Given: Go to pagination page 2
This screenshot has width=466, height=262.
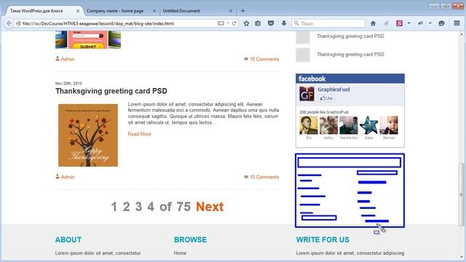Looking at the screenshot, I should [126, 207].
